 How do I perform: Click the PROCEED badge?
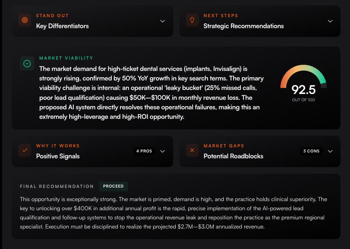pyautogui.click(x=113, y=186)
